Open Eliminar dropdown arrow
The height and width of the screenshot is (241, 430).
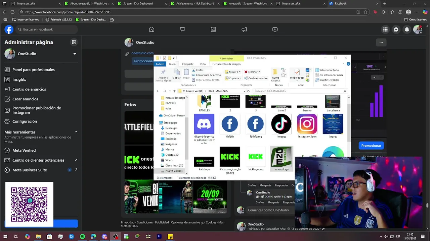[x=259, y=72]
